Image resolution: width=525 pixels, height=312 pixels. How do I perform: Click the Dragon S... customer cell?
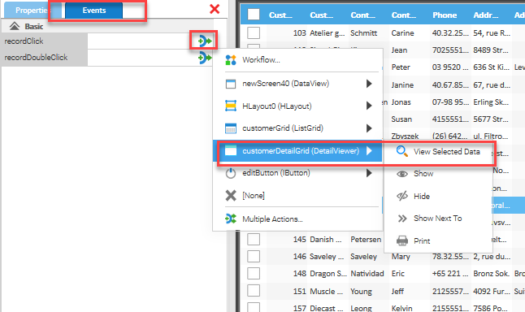pos(328,274)
